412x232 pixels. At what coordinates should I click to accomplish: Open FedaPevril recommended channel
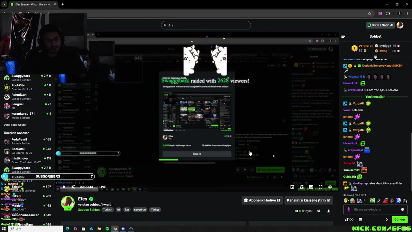(27, 141)
